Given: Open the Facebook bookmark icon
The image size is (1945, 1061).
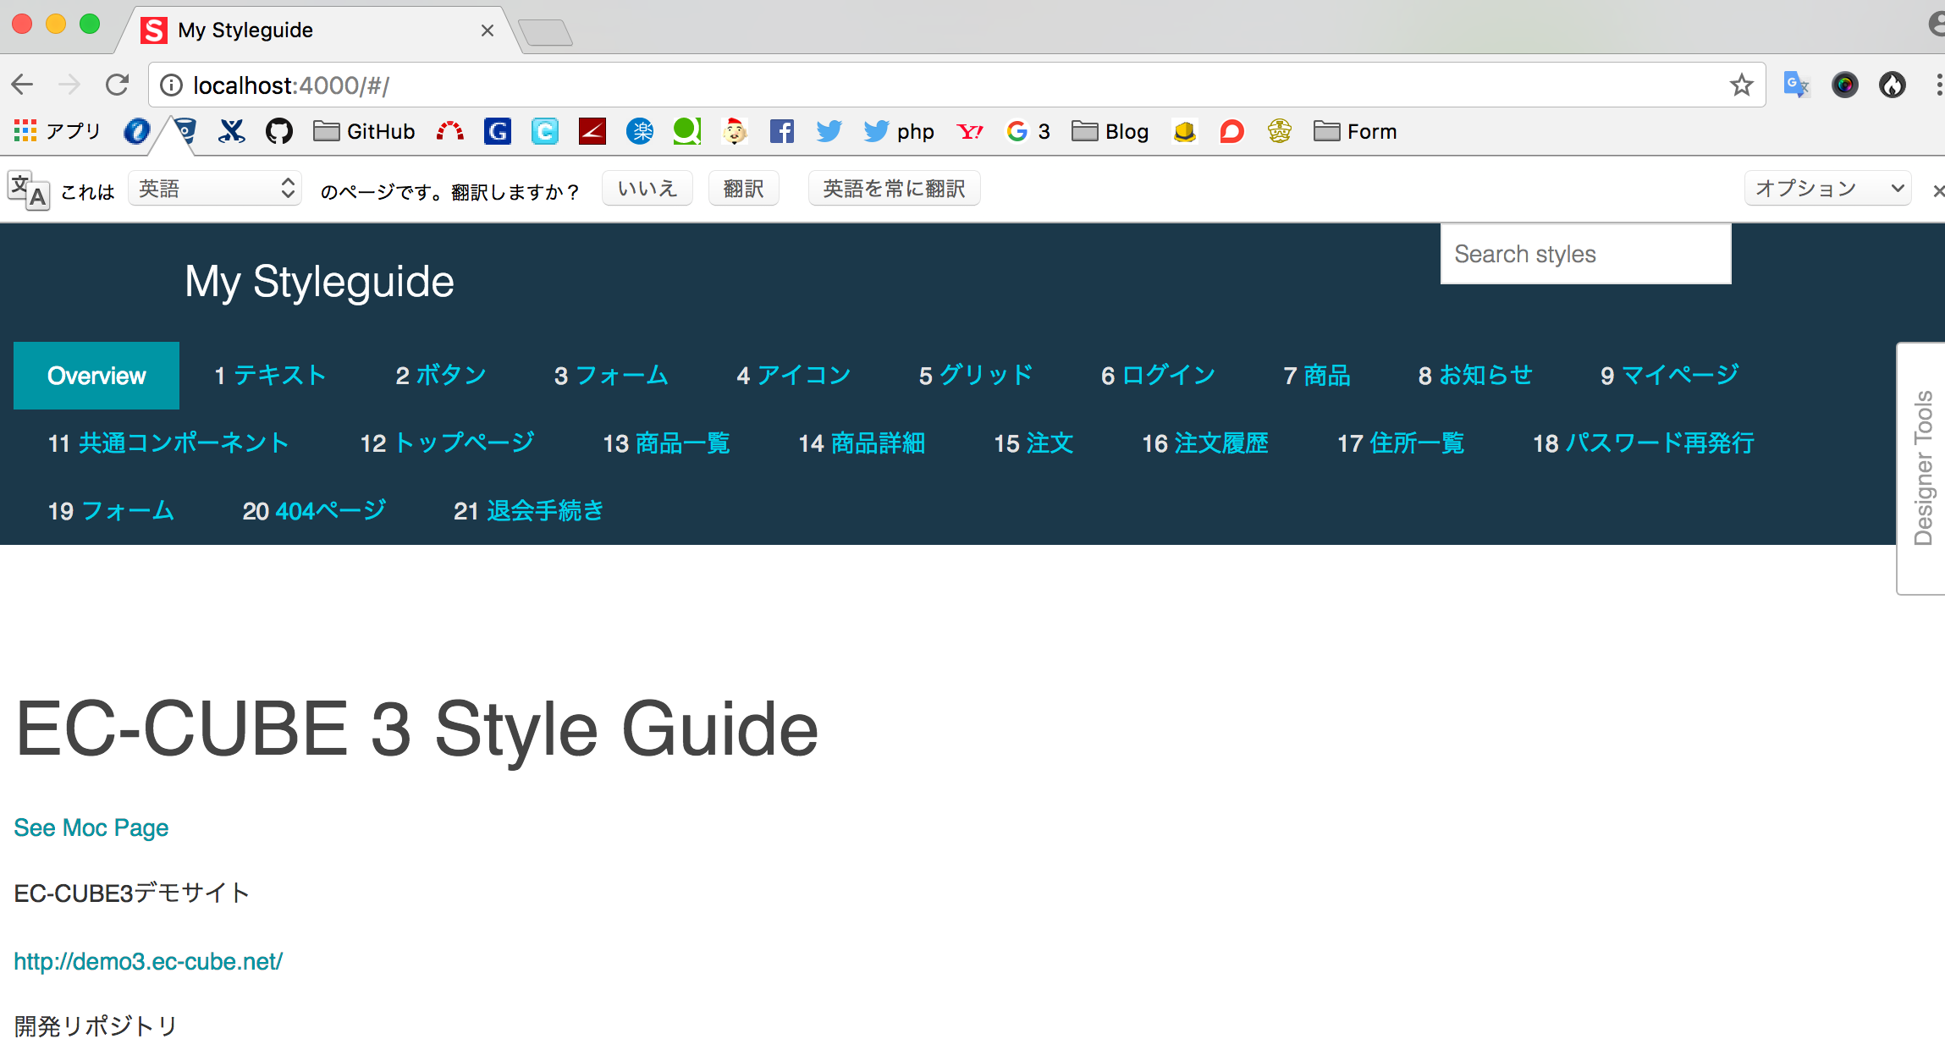Looking at the screenshot, I should coord(782,131).
